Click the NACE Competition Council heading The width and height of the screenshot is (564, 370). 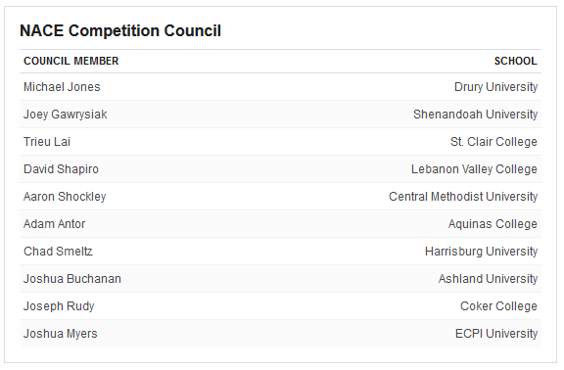tap(120, 30)
